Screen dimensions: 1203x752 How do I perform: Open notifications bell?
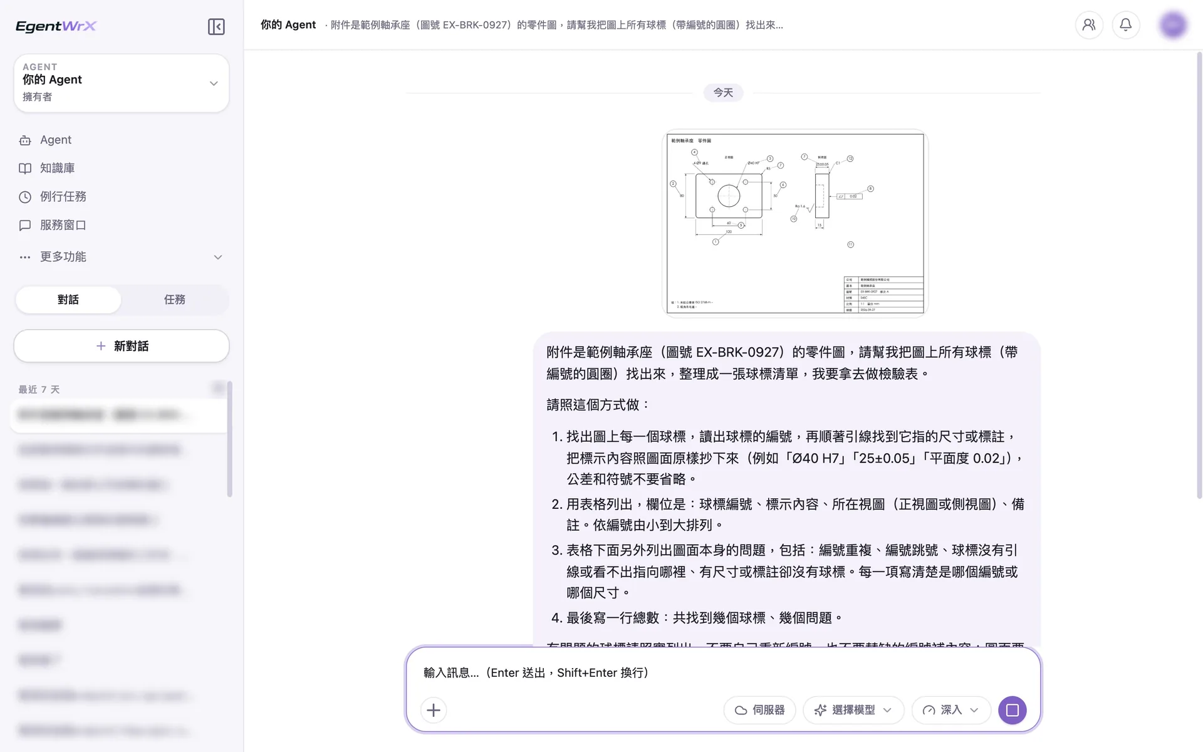[x=1126, y=25]
